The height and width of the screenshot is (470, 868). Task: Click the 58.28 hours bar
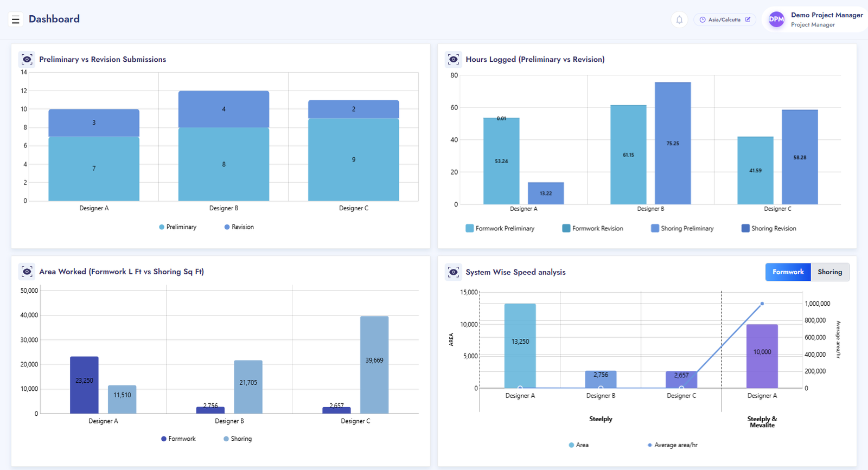800,157
